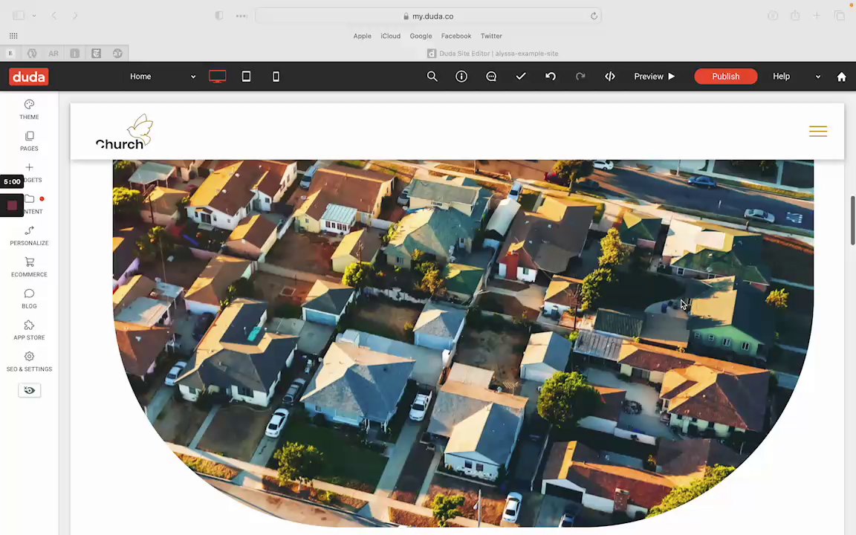The height and width of the screenshot is (535, 856).
Task: Show Safari tab overview
Action: point(839,16)
